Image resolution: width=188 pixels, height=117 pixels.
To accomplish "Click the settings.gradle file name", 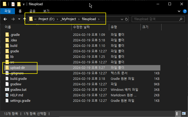I will click(20, 101).
